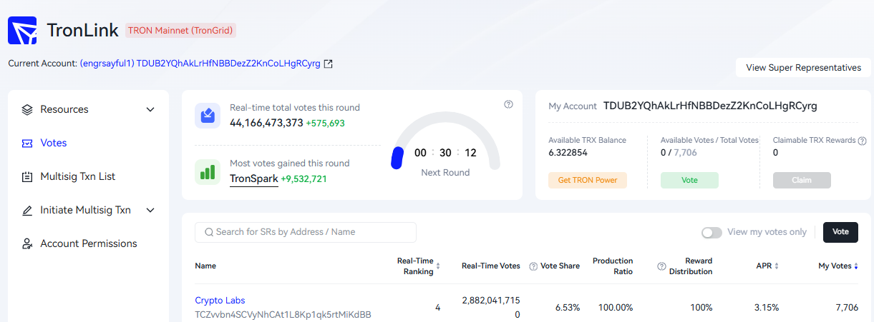This screenshot has width=874, height=322.
Task: Open account address external link icon
Action: click(329, 64)
